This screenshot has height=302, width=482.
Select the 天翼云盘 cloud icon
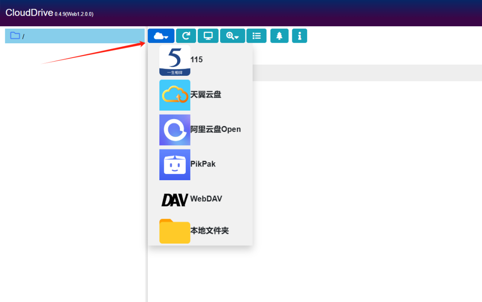pos(175,95)
